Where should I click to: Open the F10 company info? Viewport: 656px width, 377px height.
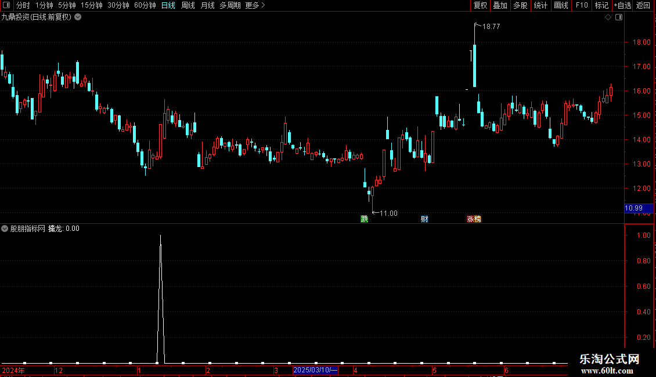pos(582,5)
